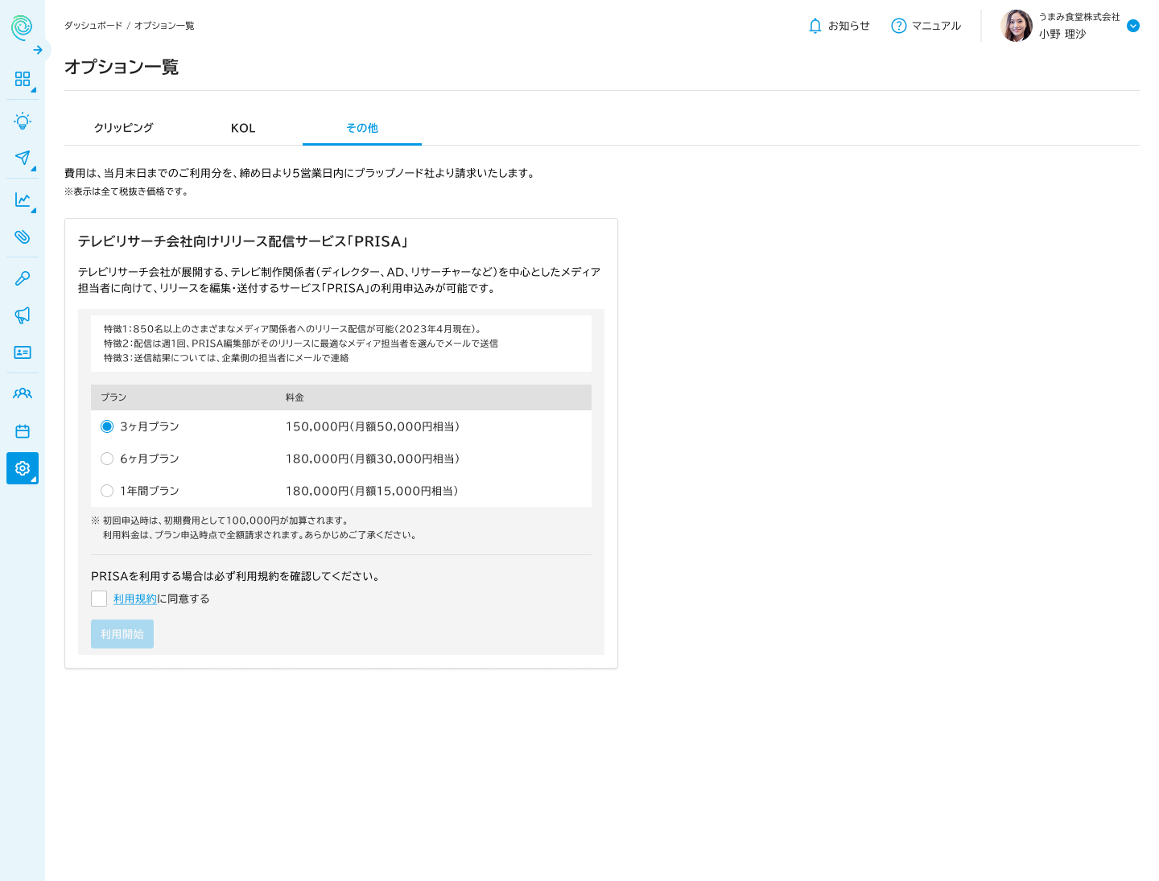Select the 6ヶ月プラン radio button
This screenshot has height=881, width=1159.
pos(107,459)
